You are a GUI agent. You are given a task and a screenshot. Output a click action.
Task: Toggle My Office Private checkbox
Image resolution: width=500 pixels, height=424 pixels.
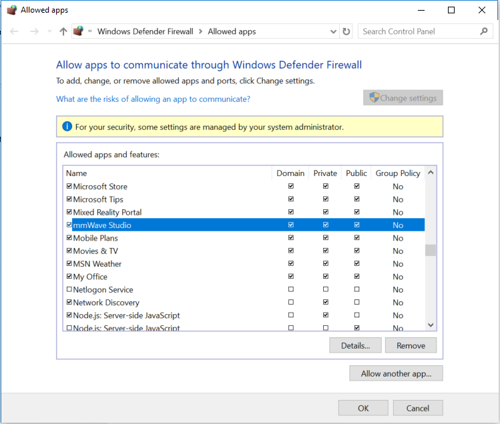pyautogui.click(x=326, y=276)
